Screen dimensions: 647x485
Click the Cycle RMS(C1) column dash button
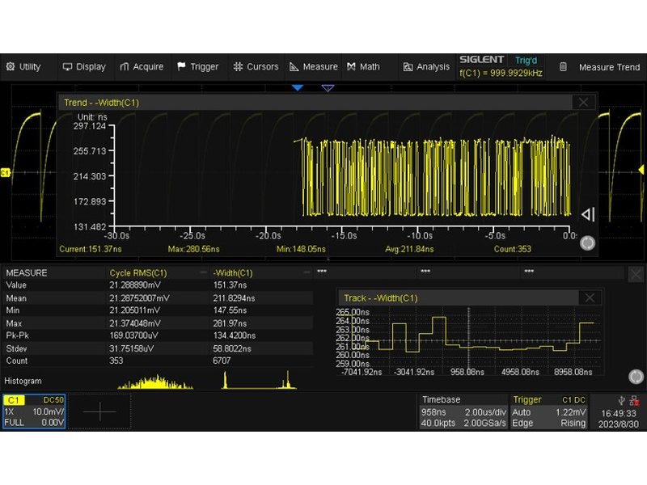(203, 273)
